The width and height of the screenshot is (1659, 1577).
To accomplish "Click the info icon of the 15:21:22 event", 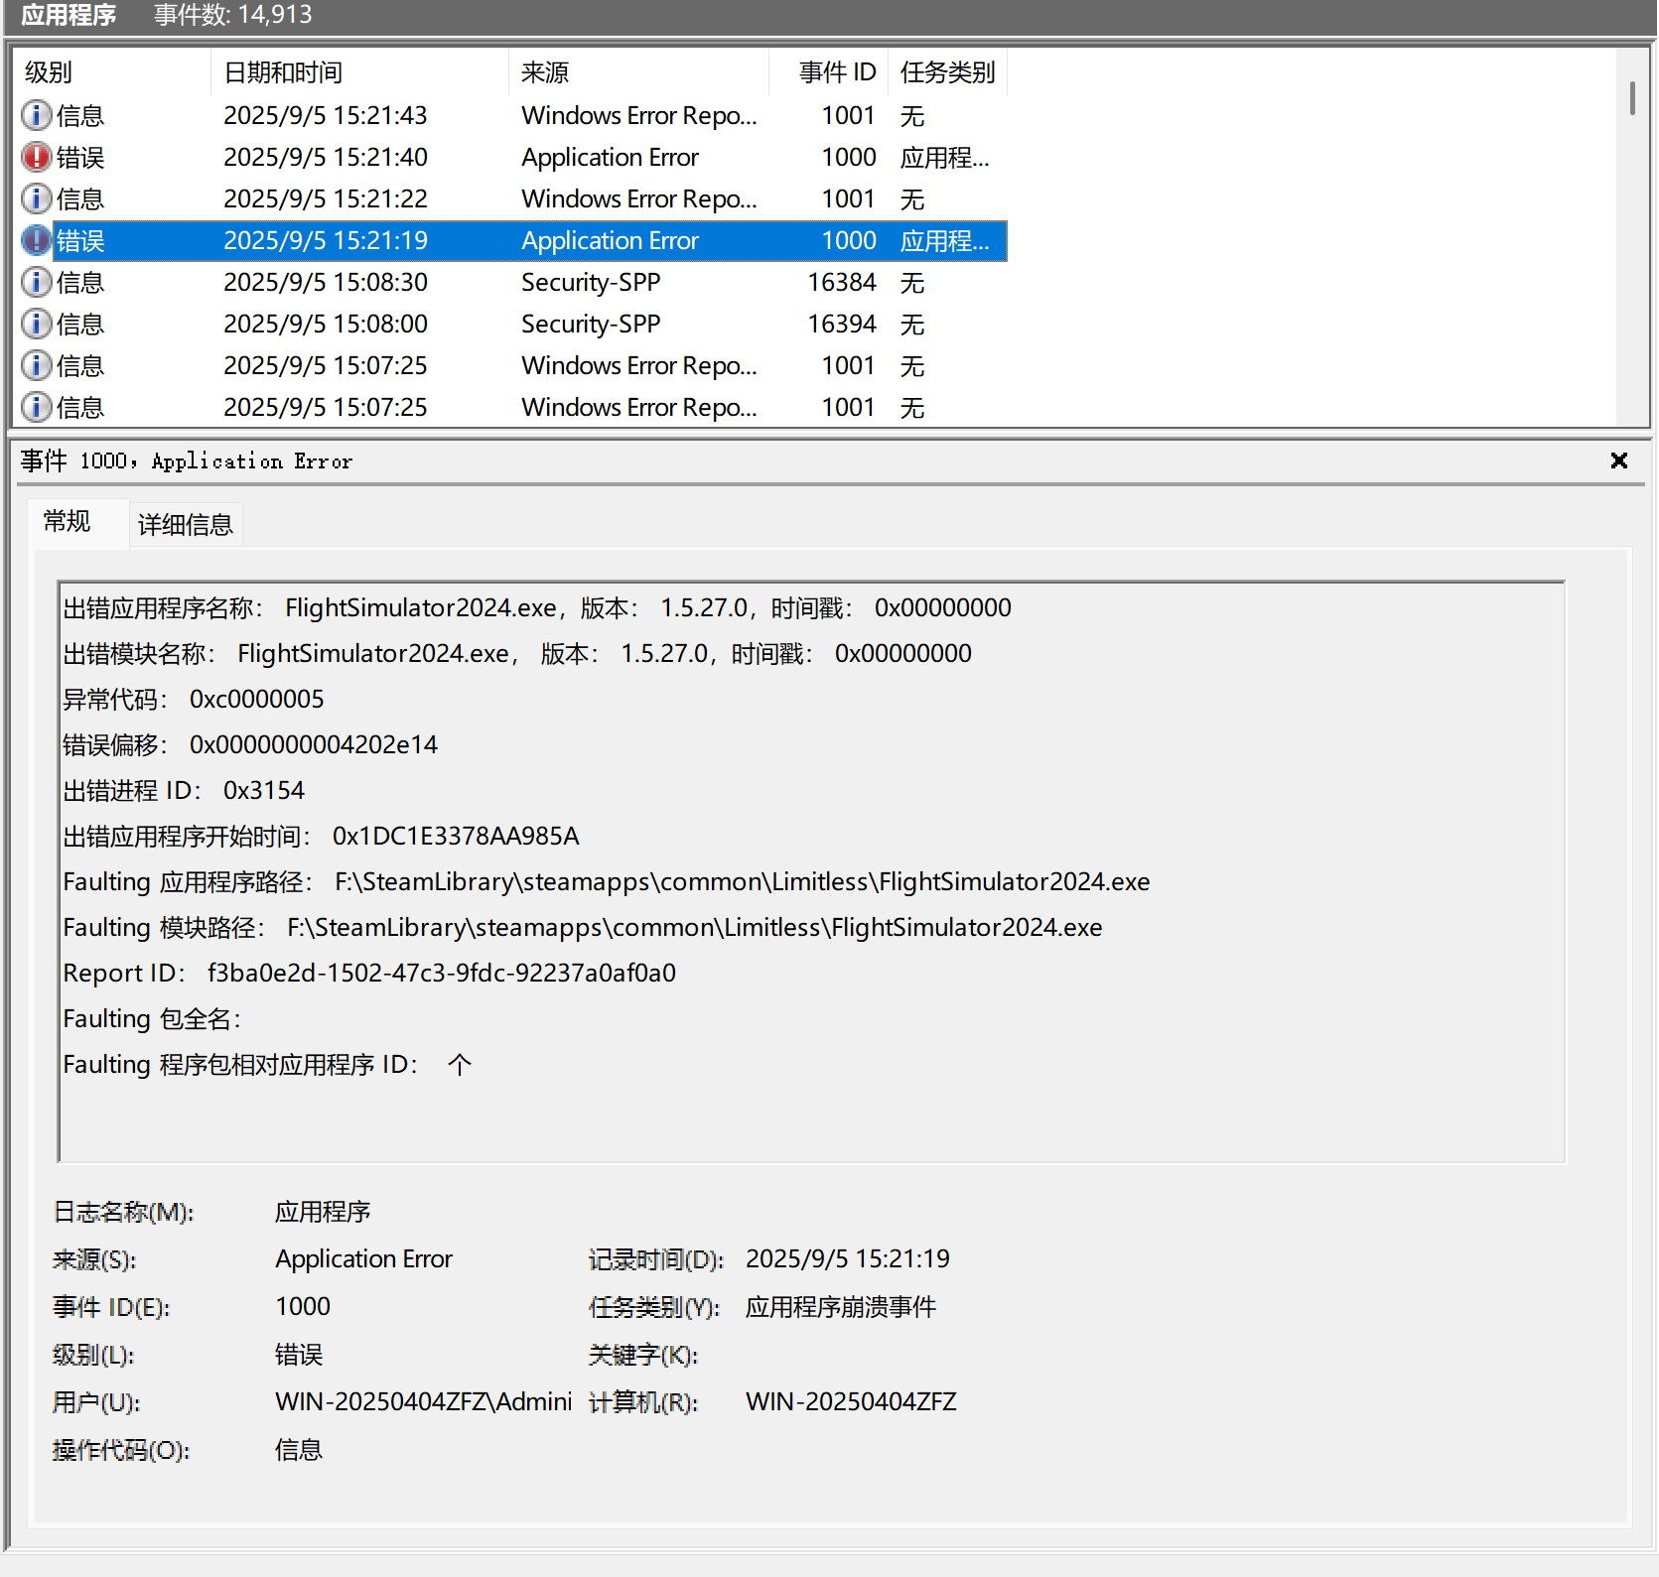I will pyautogui.click(x=37, y=199).
